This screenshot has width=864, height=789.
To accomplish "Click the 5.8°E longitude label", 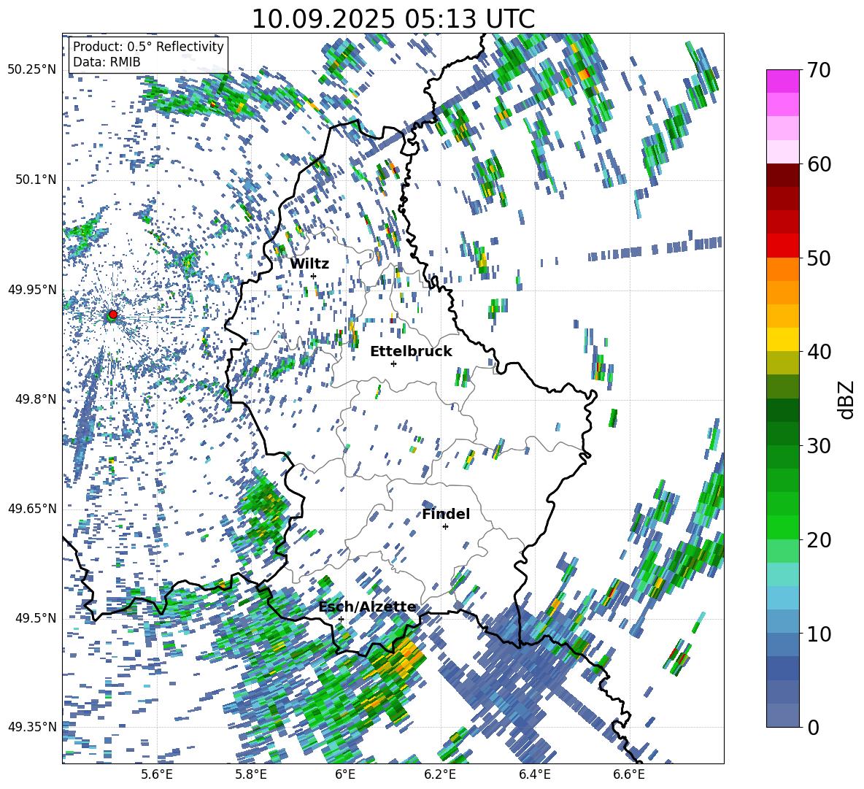I will pyautogui.click(x=251, y=774).
